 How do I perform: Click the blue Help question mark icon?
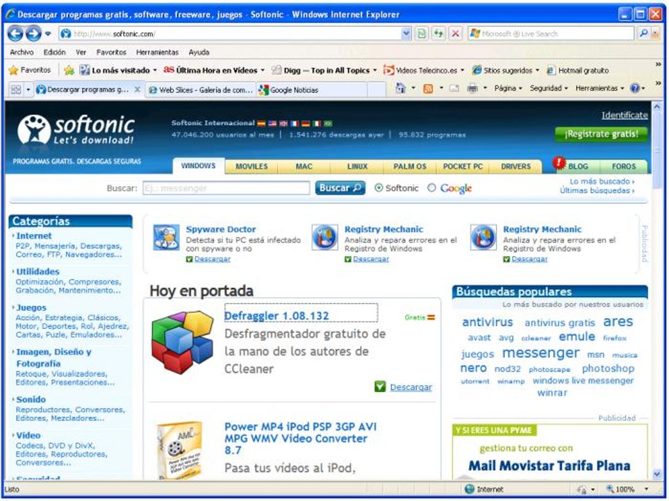tap(635, 89)
